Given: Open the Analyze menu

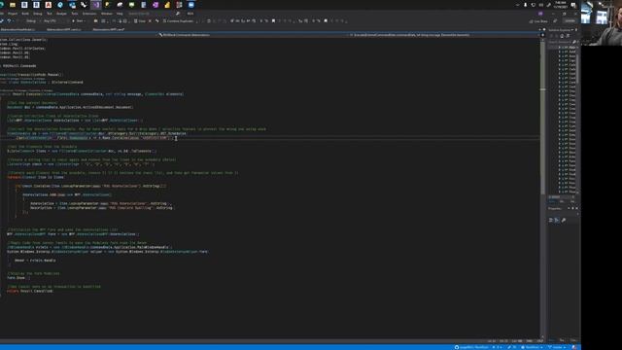Looking at the screenshot, I should 61,14.
